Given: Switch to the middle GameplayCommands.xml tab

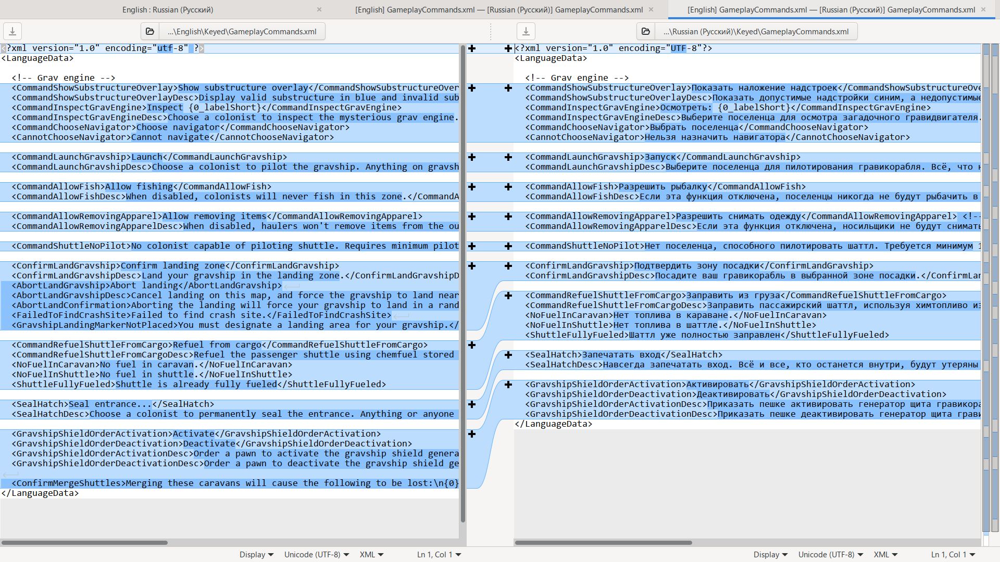Looking at the screenshot, I should click(498, 9).
